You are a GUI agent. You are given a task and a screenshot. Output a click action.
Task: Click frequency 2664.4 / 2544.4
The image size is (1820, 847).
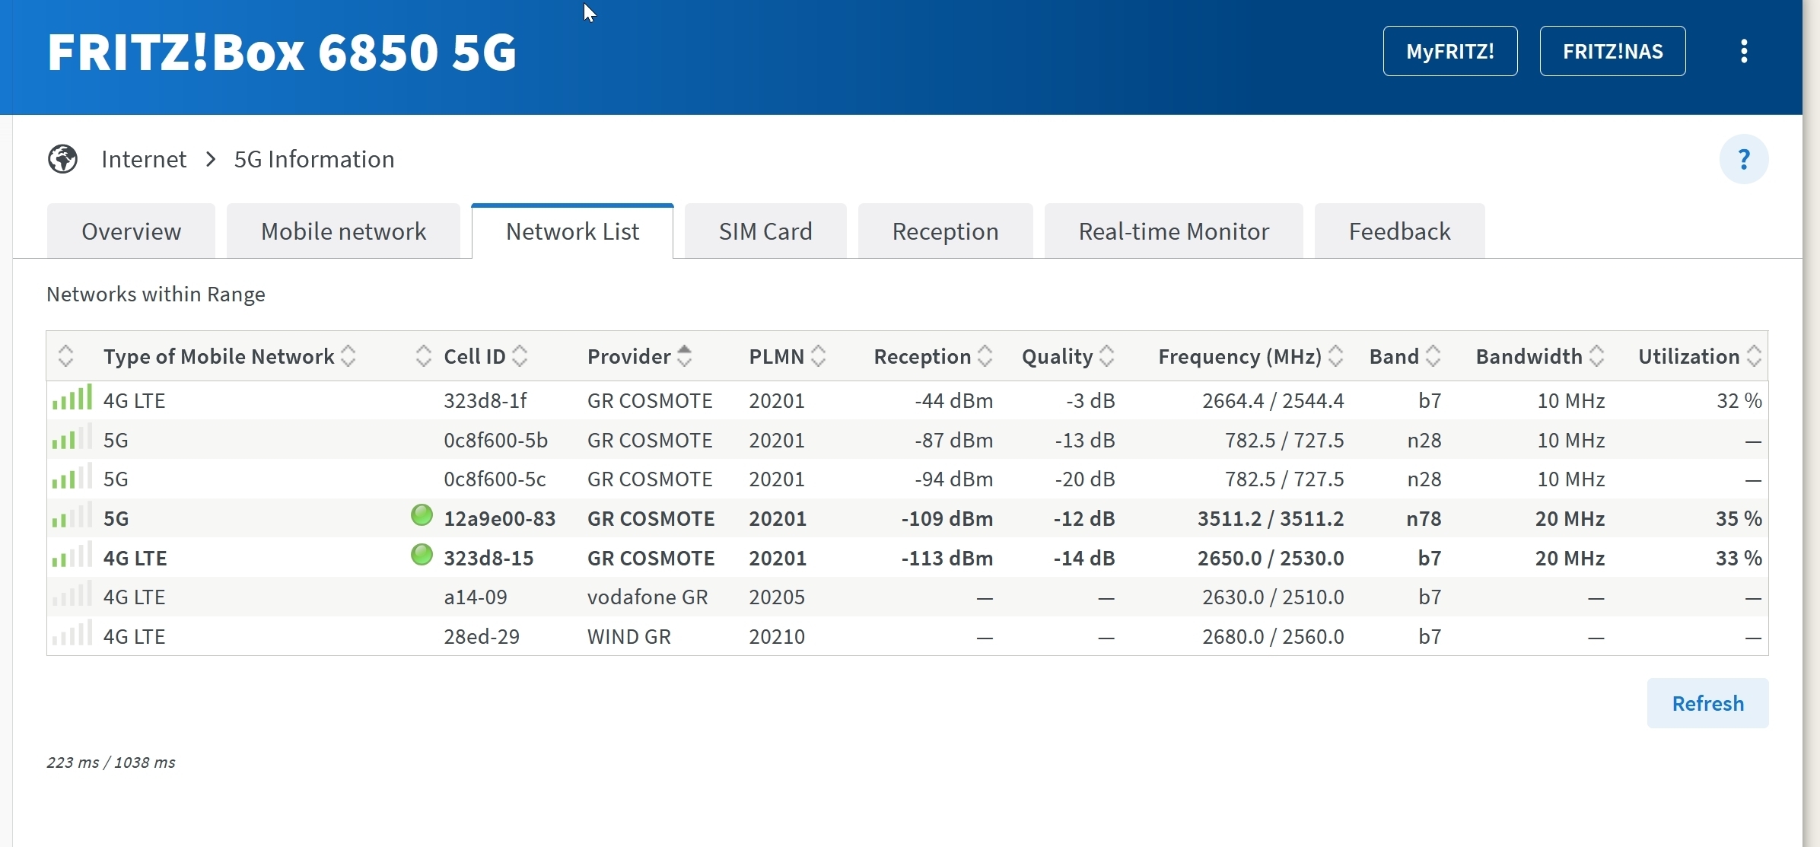click(x=1273, y=400)
